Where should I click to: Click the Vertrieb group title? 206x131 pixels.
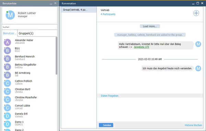pyautogui.click(x=105, y=10)
